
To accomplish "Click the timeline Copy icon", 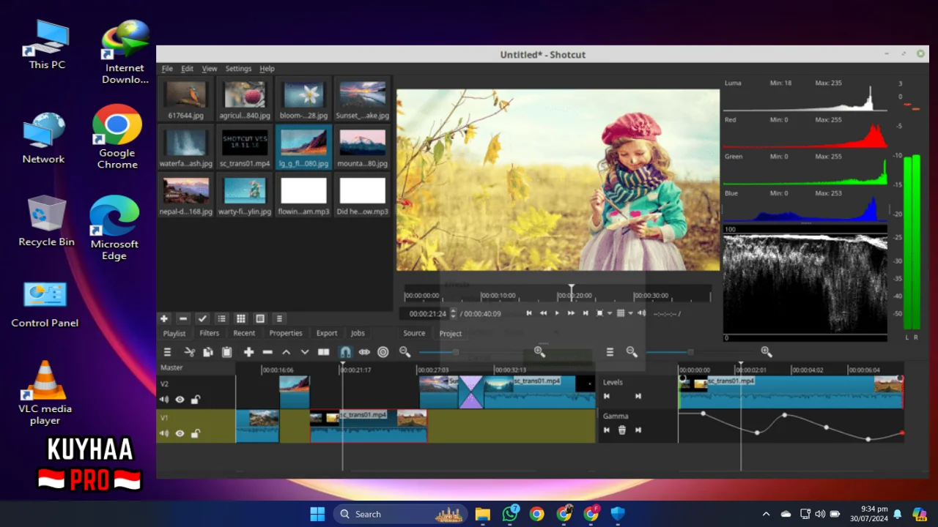I will [x=208, y=352].
